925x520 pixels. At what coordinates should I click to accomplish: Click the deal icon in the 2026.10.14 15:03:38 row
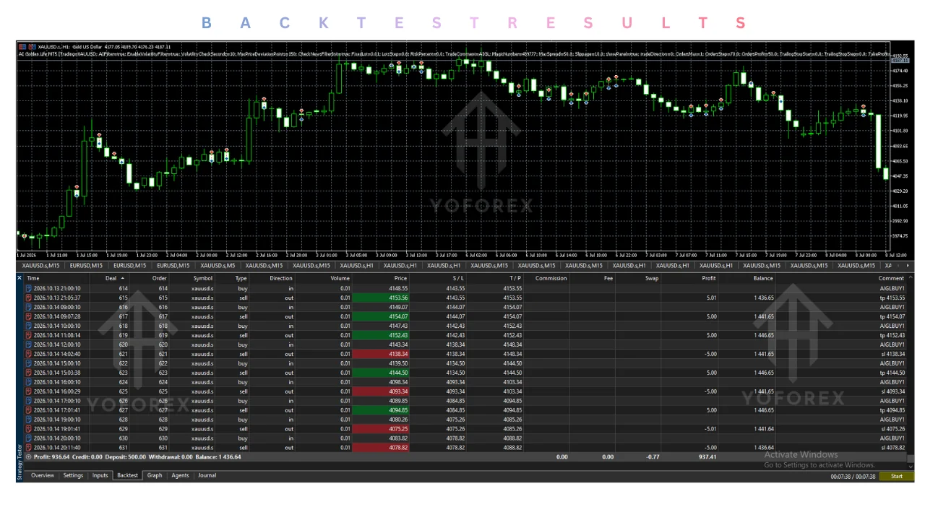pos(29,373)
